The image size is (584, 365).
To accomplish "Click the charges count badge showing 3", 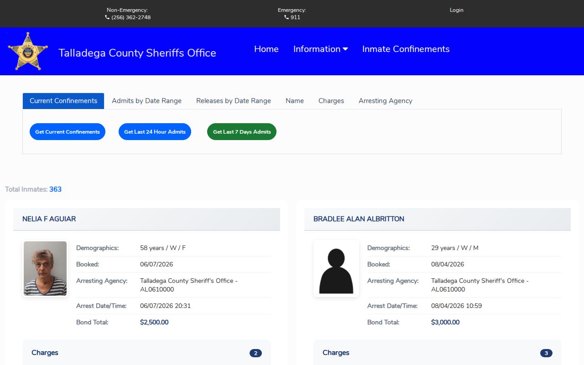I will point(546,353).
